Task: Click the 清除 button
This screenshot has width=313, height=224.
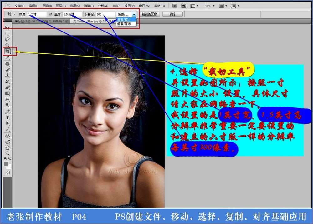Action: coord(172,14)
